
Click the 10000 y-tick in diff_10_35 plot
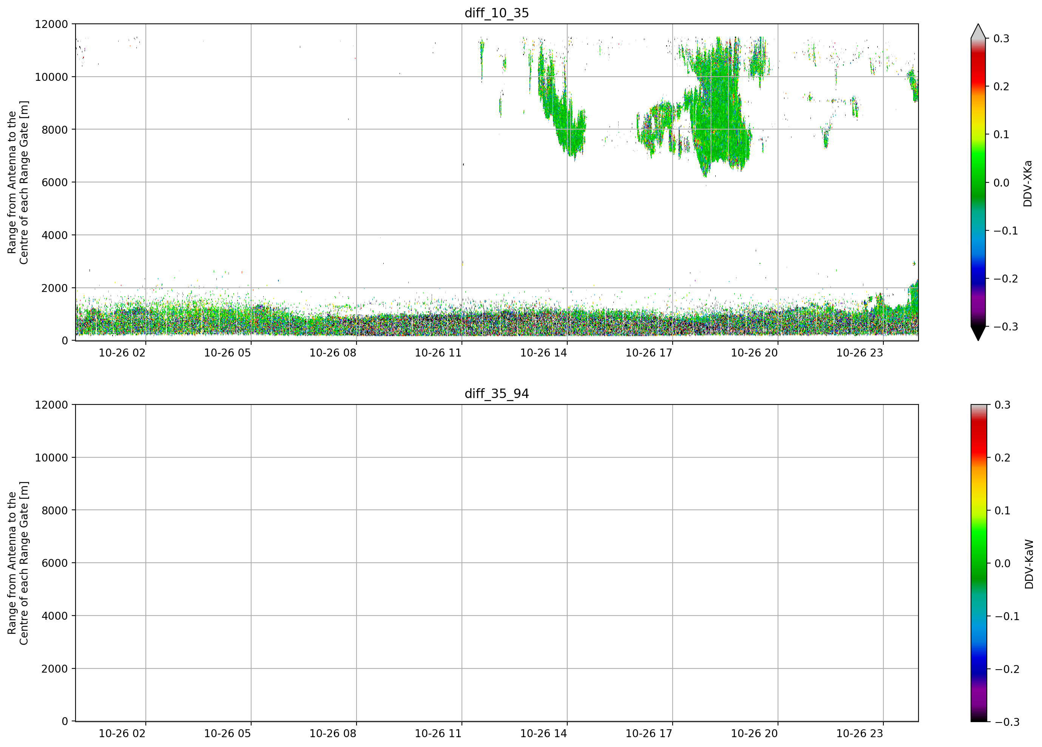tap(51, 77)
